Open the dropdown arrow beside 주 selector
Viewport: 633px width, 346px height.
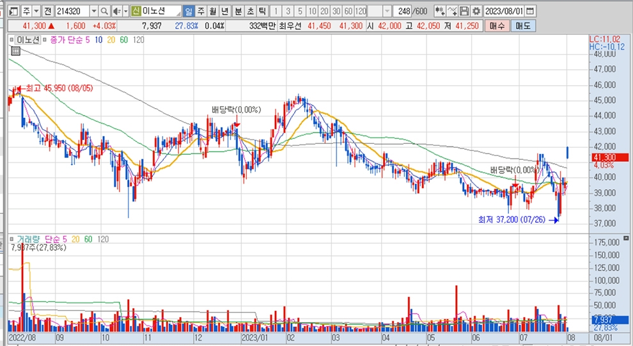point(35,12)
